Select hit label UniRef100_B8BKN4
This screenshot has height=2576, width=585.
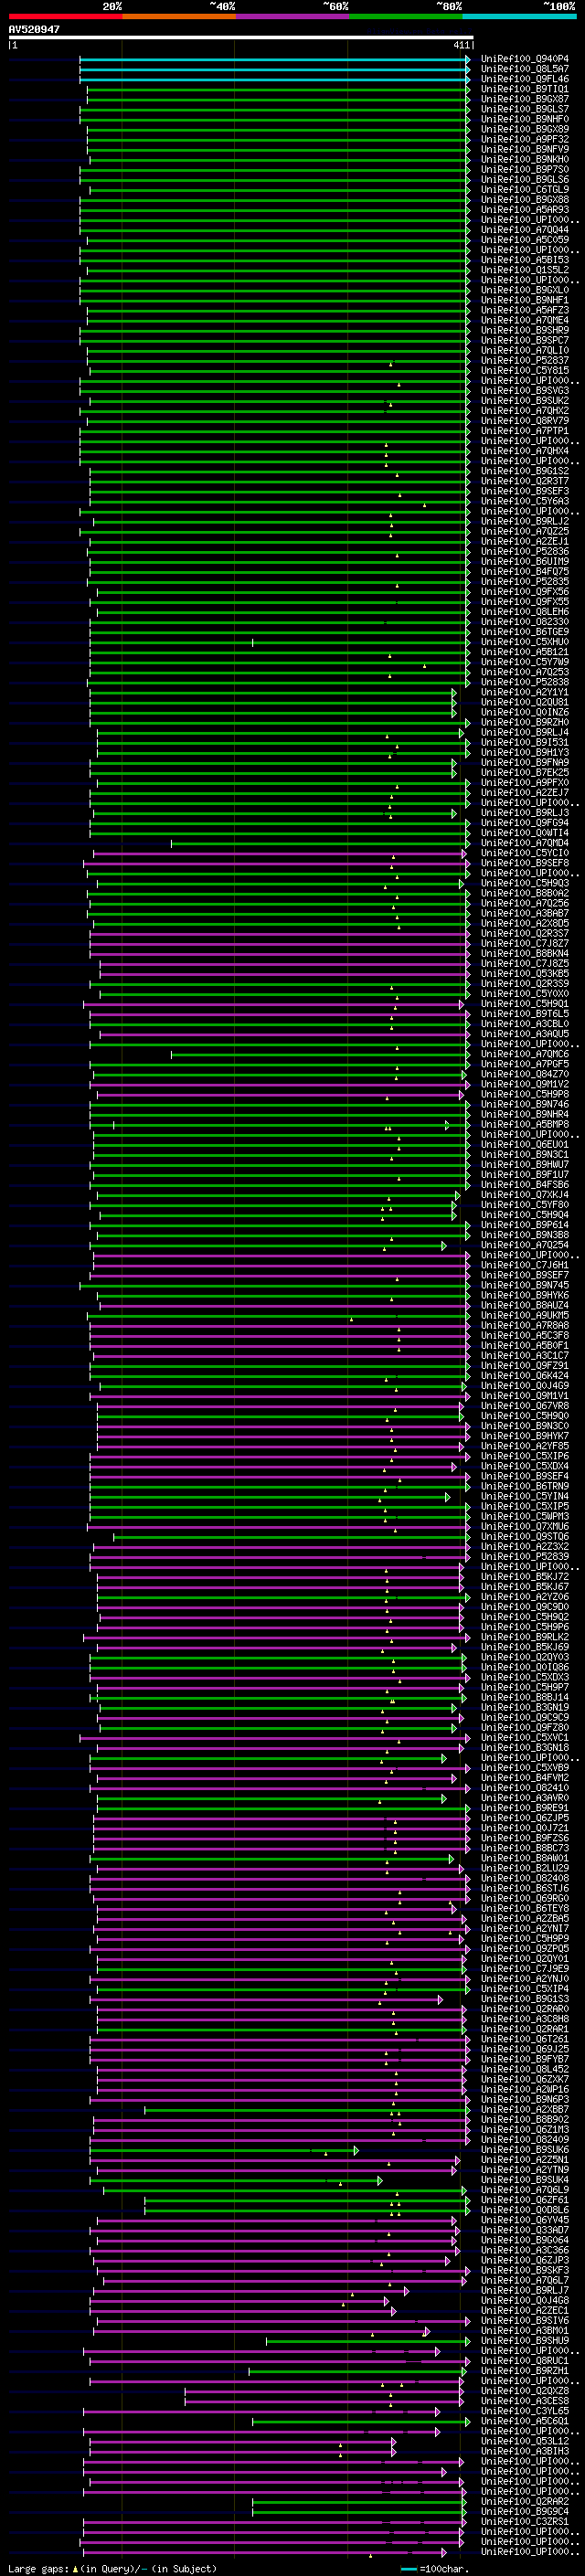[525, 953]
